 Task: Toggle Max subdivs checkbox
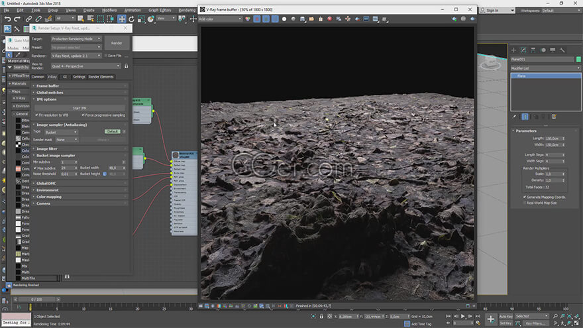(35, 168)
